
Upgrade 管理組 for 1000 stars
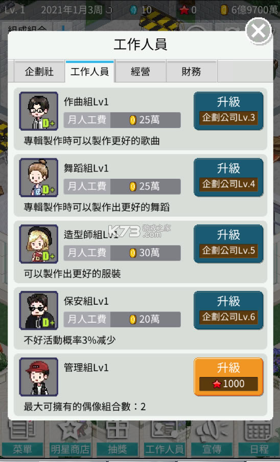pos(228,377)
